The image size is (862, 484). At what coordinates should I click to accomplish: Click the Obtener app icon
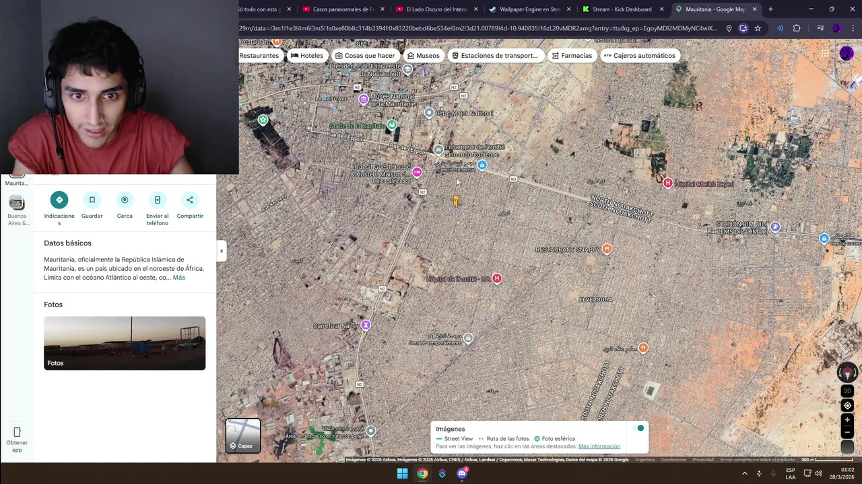tap(17, 432)
